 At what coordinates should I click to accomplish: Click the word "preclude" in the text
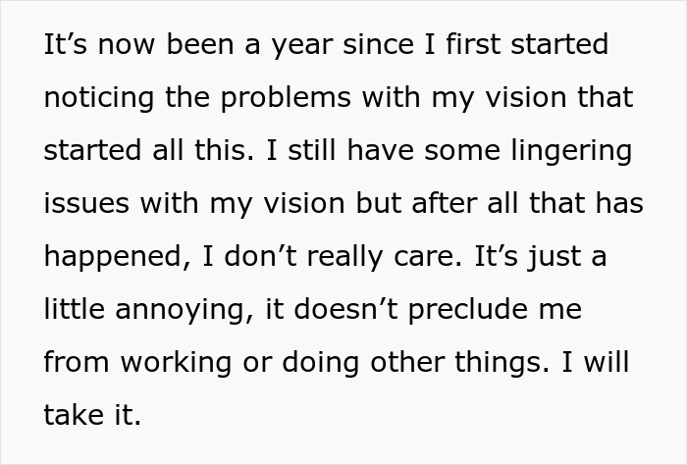[x=468, y=311]
